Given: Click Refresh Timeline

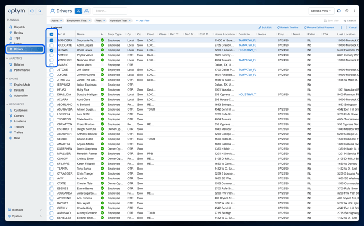Looking at the screenshot, I should pyautogui.click(x=287, y=27).
